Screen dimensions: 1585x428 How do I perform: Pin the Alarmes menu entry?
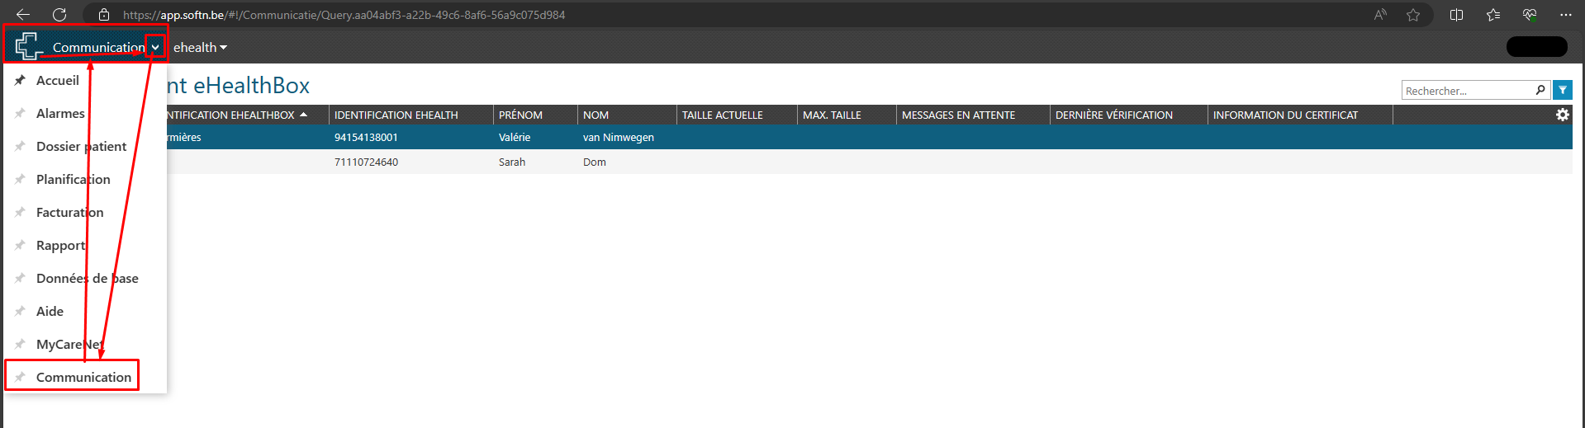pos(20,113)
